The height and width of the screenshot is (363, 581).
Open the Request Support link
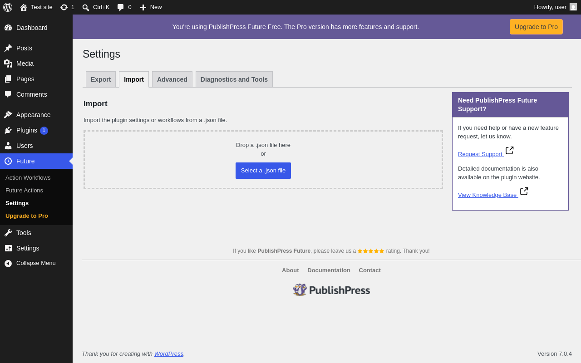click(480, 154)
